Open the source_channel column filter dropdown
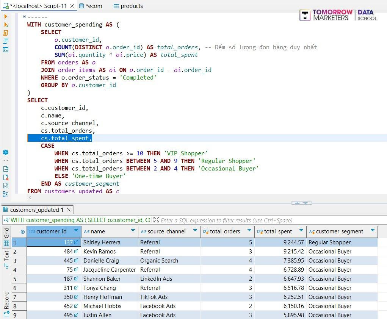This screenshot has height=319, width=387. (x=195, y=230)
